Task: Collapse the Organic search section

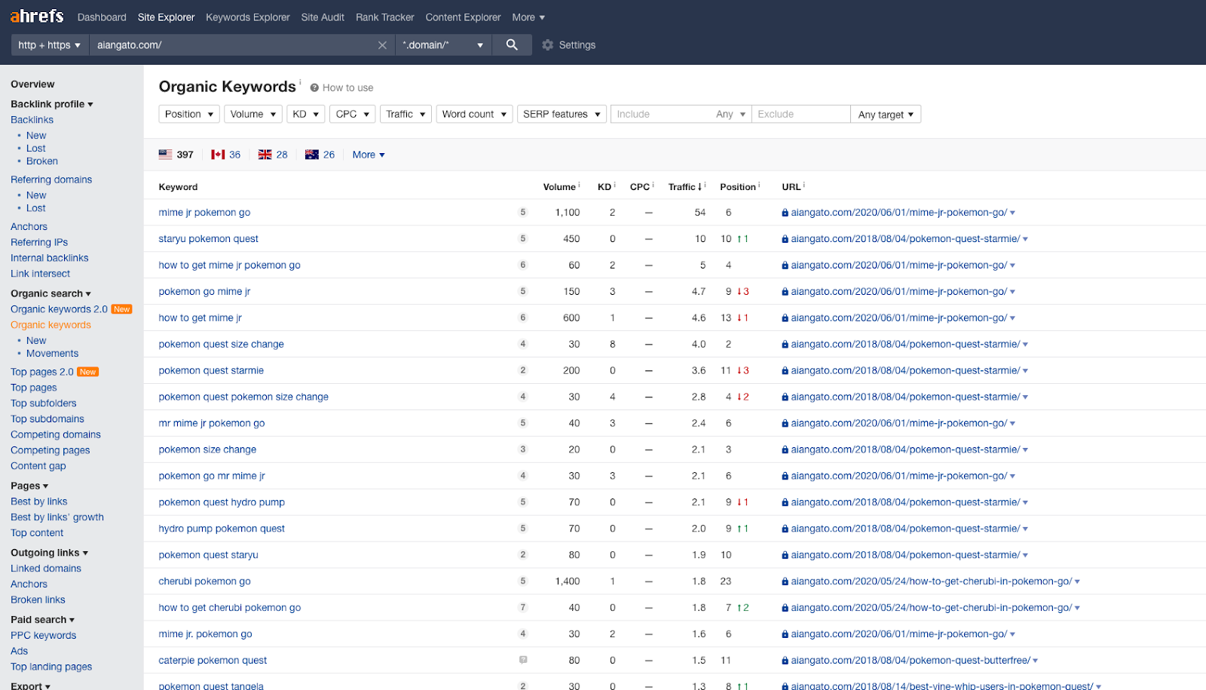Action: pos(51,293)
